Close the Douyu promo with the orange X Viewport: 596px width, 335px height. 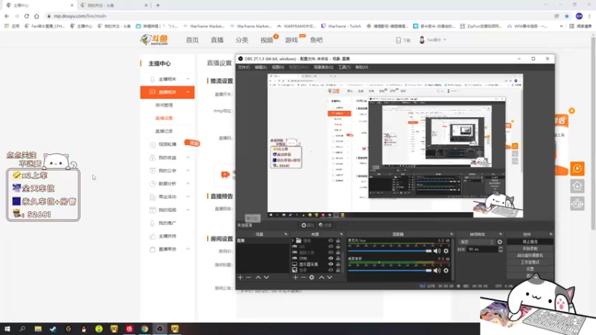pos(571,110)
